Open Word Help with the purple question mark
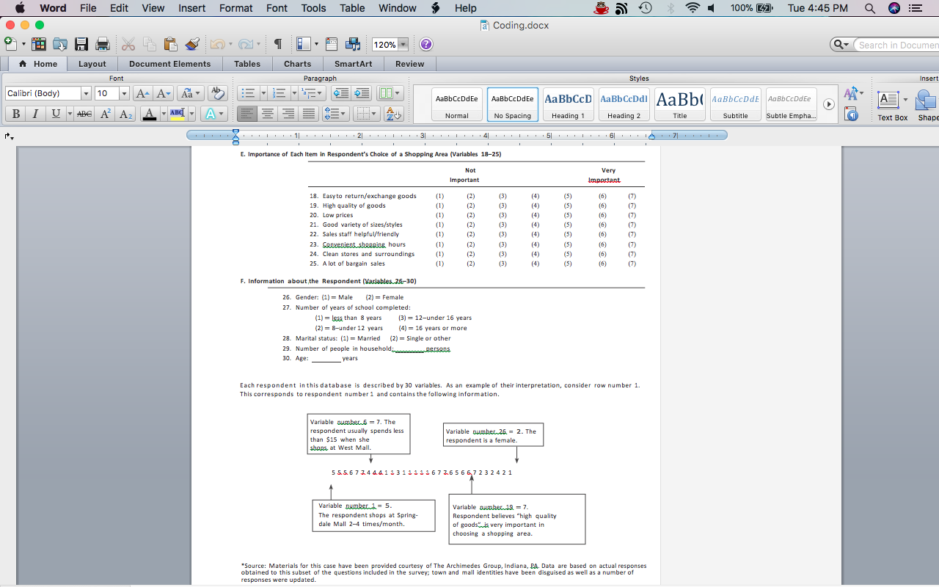939x587 pixels. (x=426, y=45)
